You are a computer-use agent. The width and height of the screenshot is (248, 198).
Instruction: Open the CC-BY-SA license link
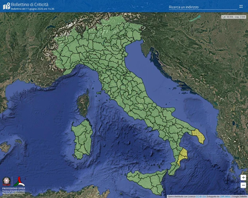tap(201, 197)
